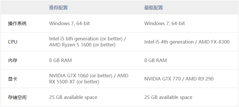Click the empty top-left header cell
Viewport: 239px width, 107px height.
(x=23, y=7)
